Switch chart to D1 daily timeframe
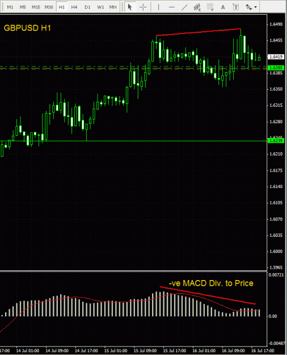Screen dimensions: 287x355 click(x=87, y=7)
